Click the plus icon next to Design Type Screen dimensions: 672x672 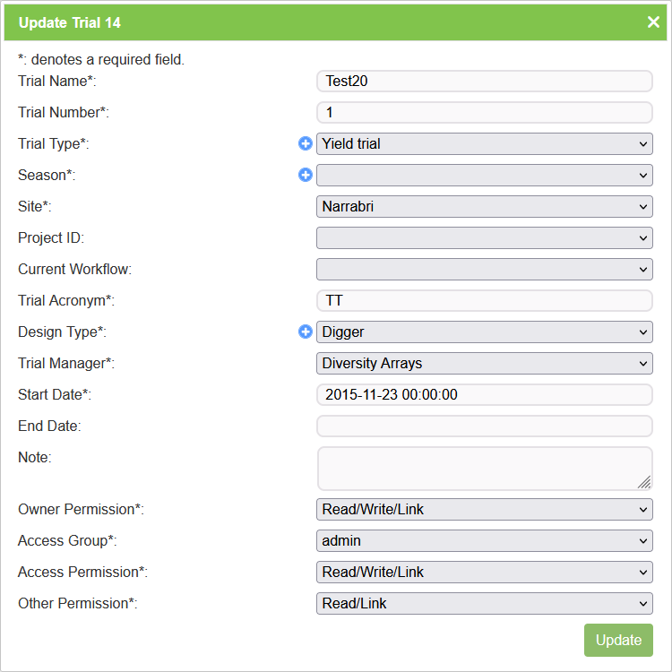click(x=306, y=332)
